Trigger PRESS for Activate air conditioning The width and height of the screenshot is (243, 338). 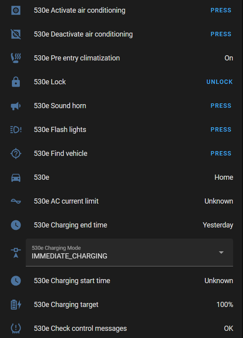click(x=221, y=10)
